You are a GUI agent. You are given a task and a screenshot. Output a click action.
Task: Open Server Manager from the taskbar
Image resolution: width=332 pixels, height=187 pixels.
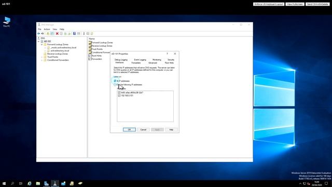pyautogui.click(x=46, y=183)
